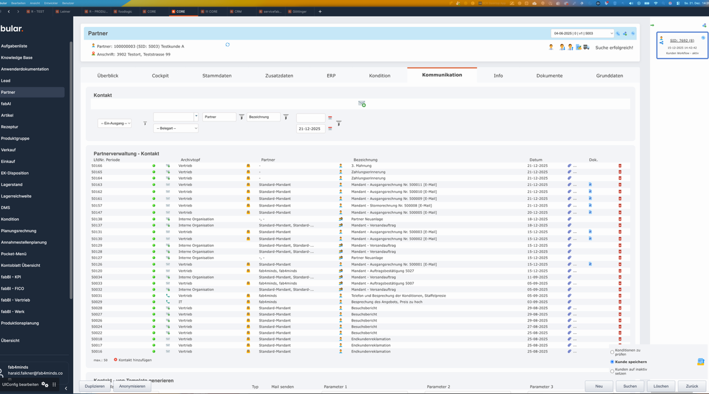Click the filter funnel next to Bezeichnung field
This screenshot has width=709, height=394.
point(286,117)
